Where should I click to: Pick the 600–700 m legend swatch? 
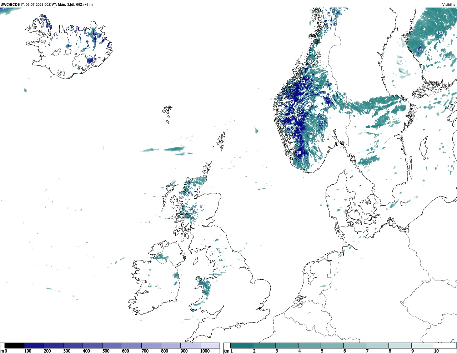132,345
